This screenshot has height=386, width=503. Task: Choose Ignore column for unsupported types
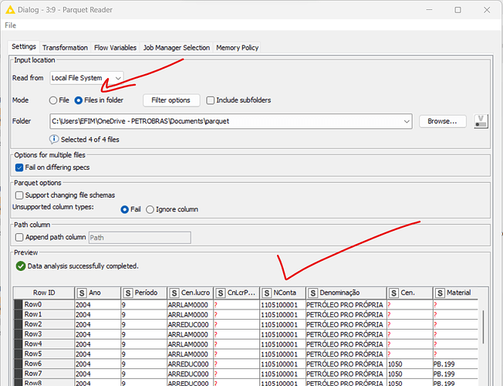[x=150, y=210]
